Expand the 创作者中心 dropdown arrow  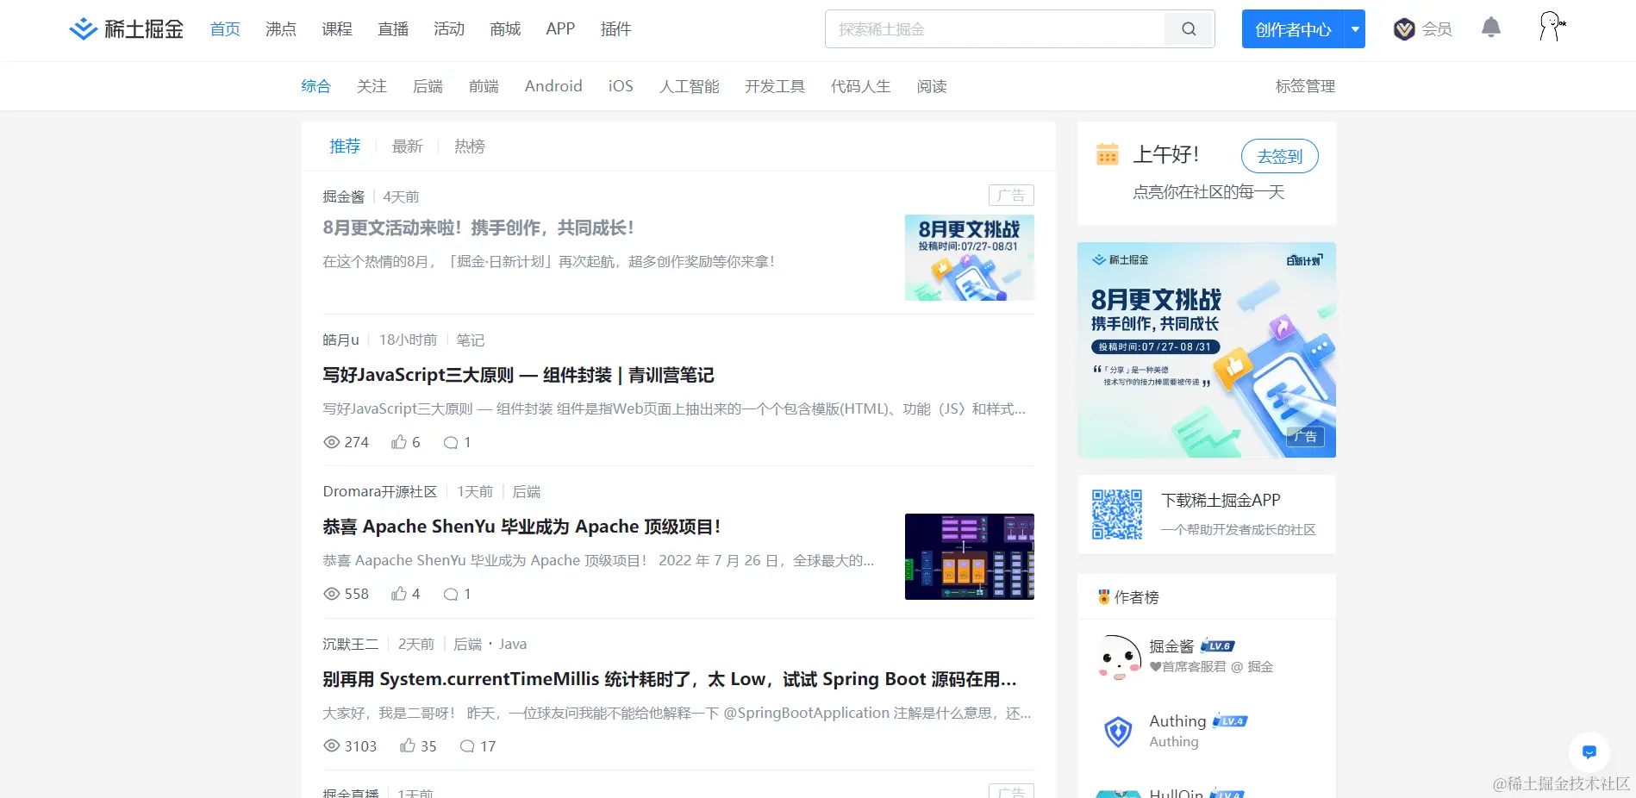click(1355, 29)
